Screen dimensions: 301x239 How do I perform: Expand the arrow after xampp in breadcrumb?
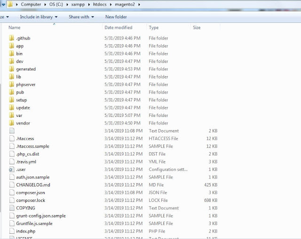pyautogui.click(x=89, y=4)
